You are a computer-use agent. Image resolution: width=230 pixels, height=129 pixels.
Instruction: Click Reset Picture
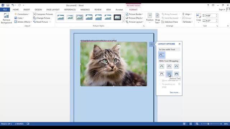[x=42, y=22]
